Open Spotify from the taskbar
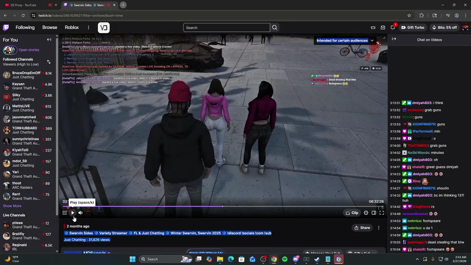This screenshot has height=265, width=471. [285, 259]
